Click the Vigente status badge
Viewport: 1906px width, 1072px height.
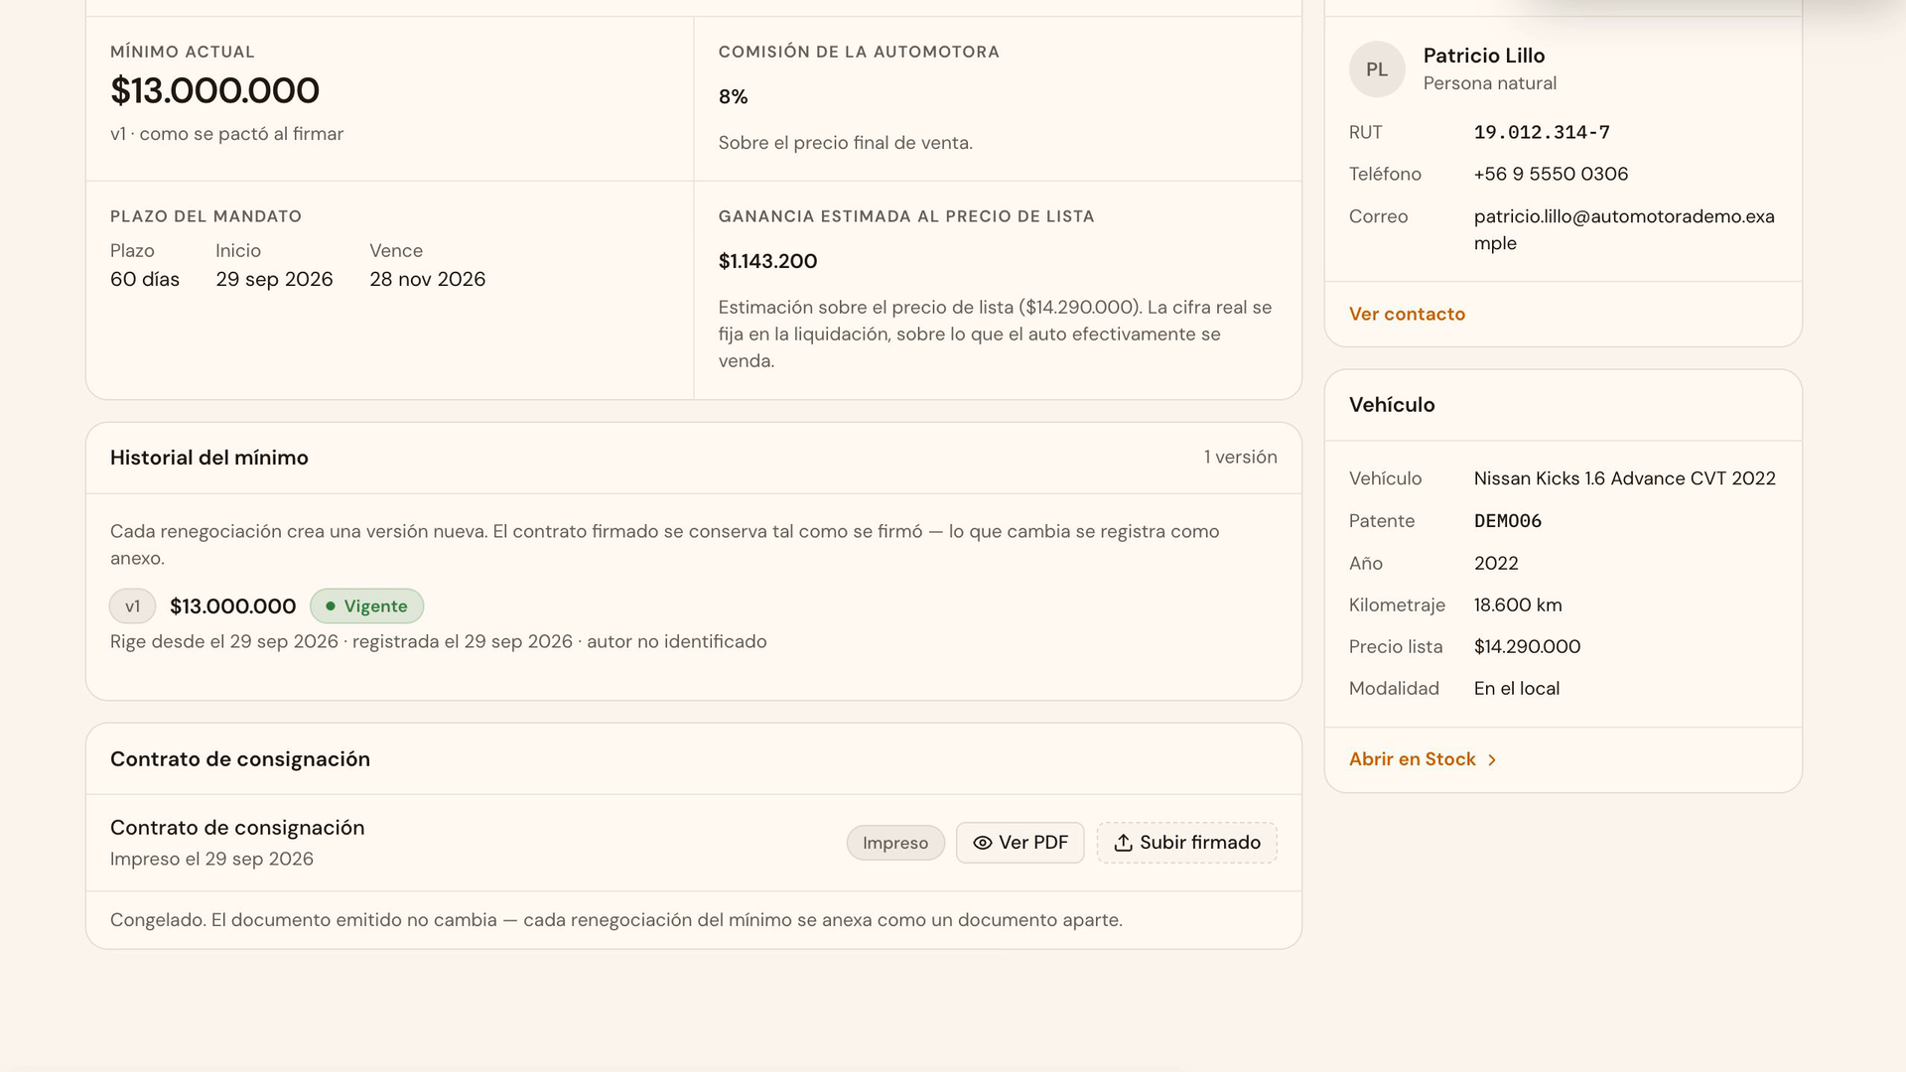[x=366, y=606]
